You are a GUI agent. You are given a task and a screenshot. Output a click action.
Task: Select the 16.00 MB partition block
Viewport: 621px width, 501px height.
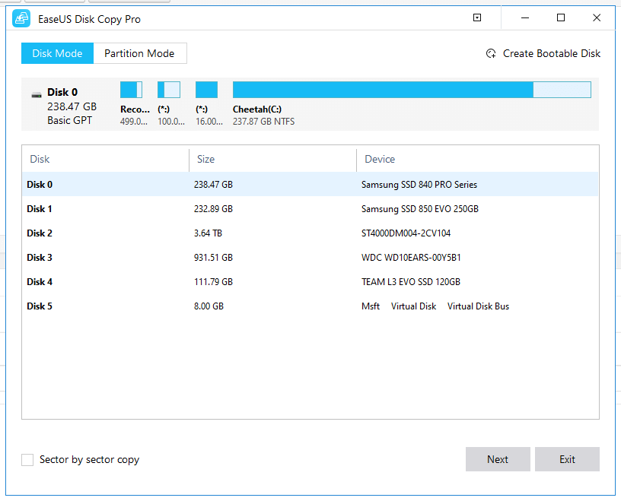206,90
